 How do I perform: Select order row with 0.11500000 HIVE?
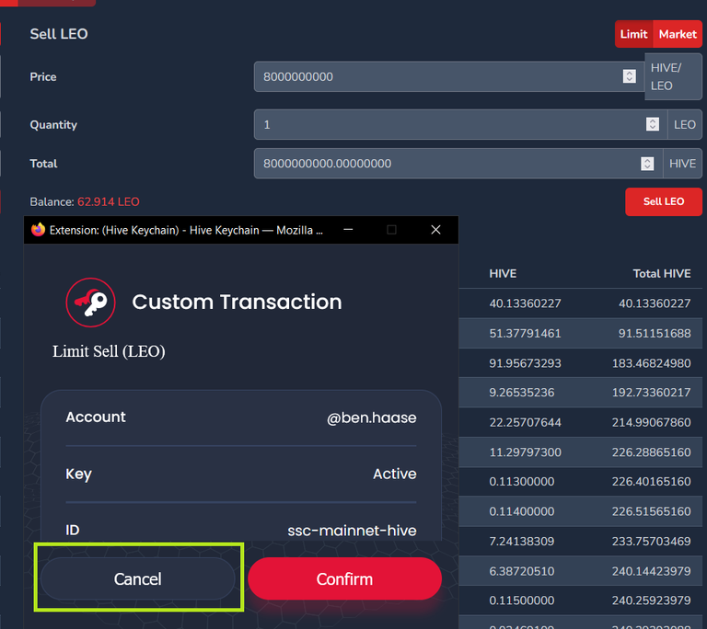tap(580, 600)
